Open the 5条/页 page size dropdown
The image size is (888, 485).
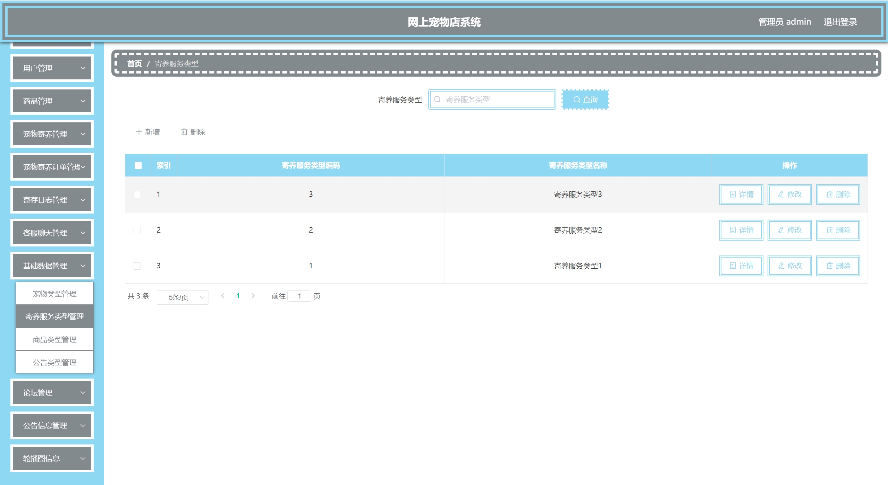[183, 297]
